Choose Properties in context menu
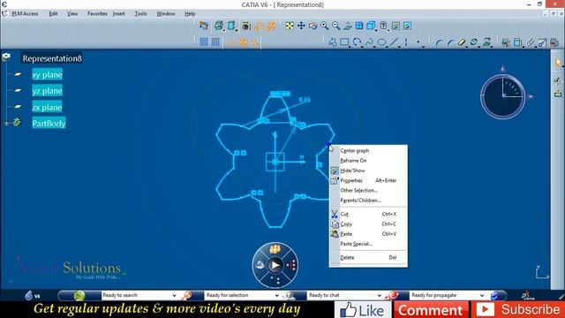Screen dimensions: 565x318 [x=368, y=180]
